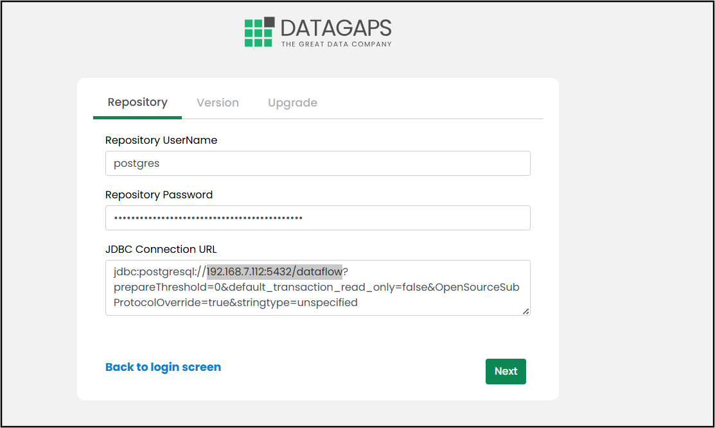Click the "JDBC Connection URL" label

click(x=160, y=249)
